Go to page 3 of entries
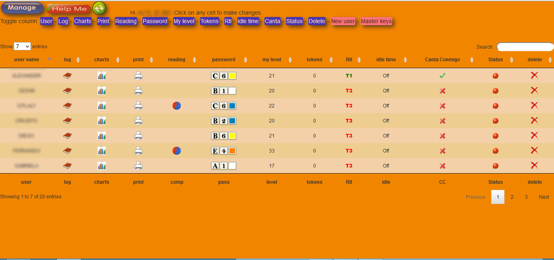The image size is (554, 260). [526, 197]
